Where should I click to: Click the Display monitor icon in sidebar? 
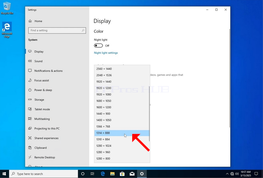30,51
